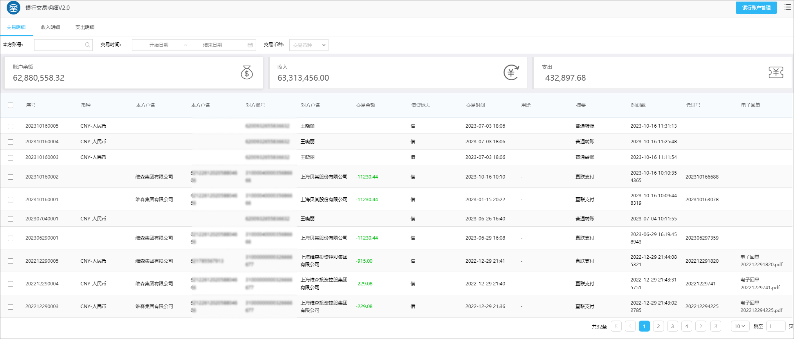Switch to 收入明细 tab
This screenshot has width=794, height=339.
(x=51, y=27)
